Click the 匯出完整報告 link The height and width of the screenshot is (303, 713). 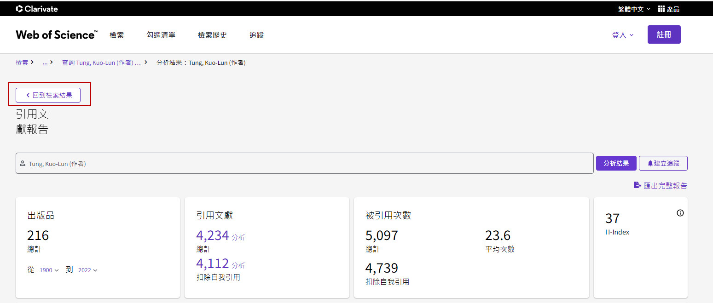click(x=665, y=186)
